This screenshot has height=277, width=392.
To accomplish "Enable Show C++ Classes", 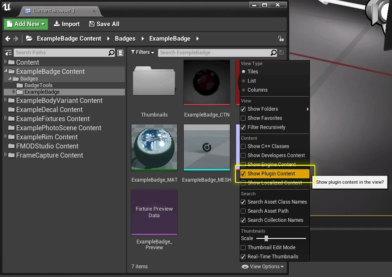I will click(243, 146).
